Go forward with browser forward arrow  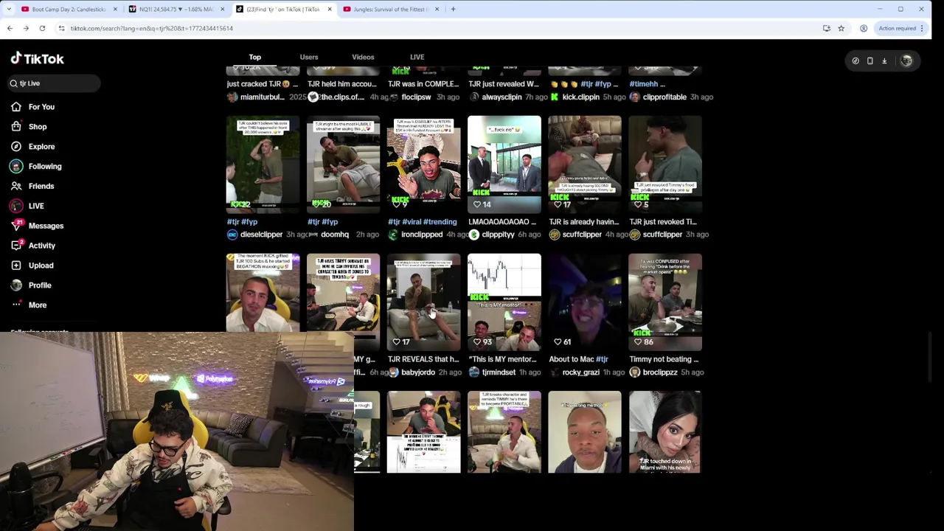[26, 28]
